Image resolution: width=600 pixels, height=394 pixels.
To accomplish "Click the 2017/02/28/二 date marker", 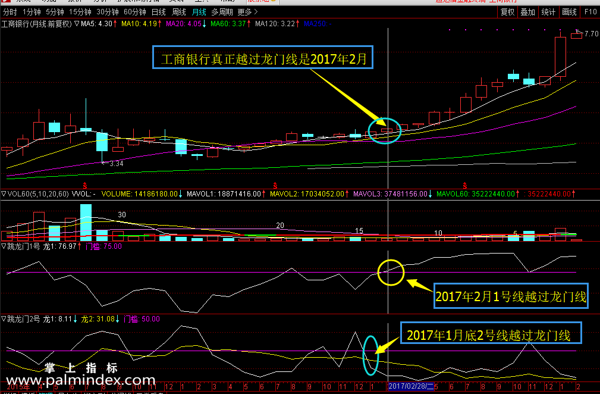I will pos(411,386).
